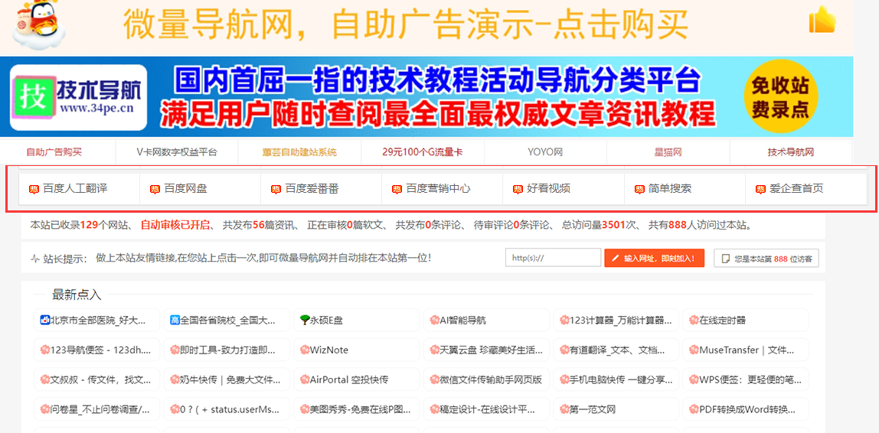The height and width of the screenshot is (433, 879).
Task: Open PDF转换成Word转换 site link
Action: click(746, 409)
